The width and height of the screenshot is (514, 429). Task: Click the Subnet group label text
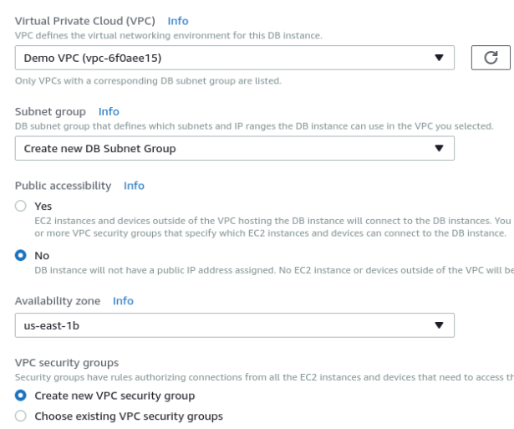point(52,111)
